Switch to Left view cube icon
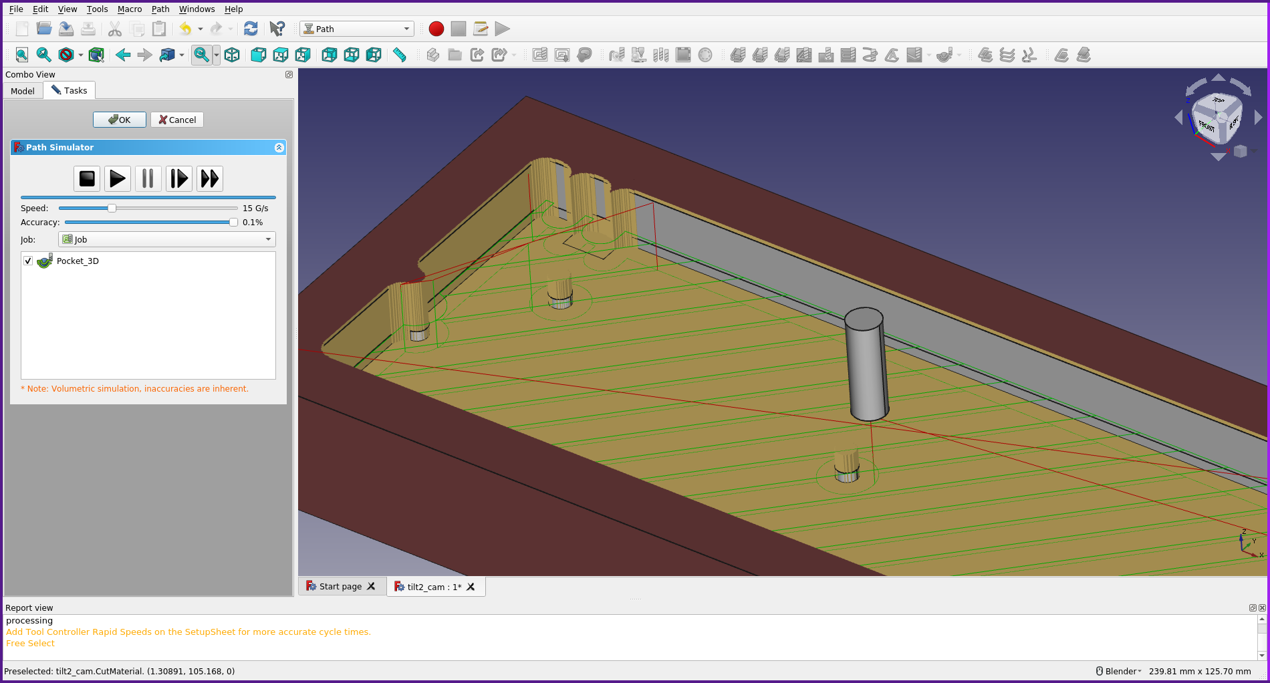The width and height of the screenshot is (1270, 683). [x=374, y=55]
